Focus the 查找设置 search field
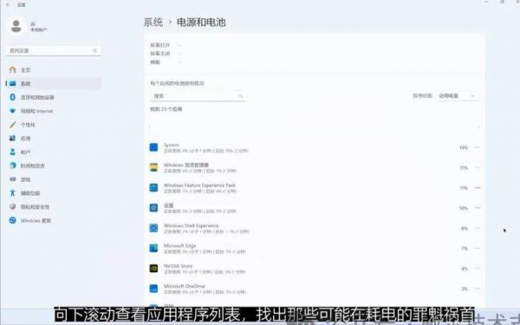Image resolution: width=520 pixels, height=325 pixels. tap(54, 51)
